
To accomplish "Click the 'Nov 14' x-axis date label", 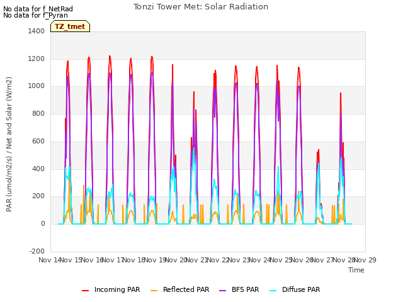I will click(x=50, y=260).
